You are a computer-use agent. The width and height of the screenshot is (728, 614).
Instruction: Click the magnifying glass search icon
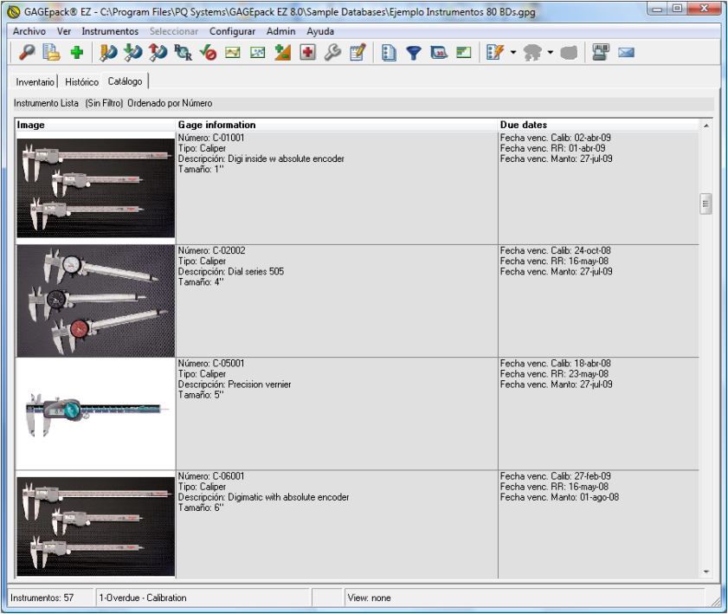click(27, 52)
